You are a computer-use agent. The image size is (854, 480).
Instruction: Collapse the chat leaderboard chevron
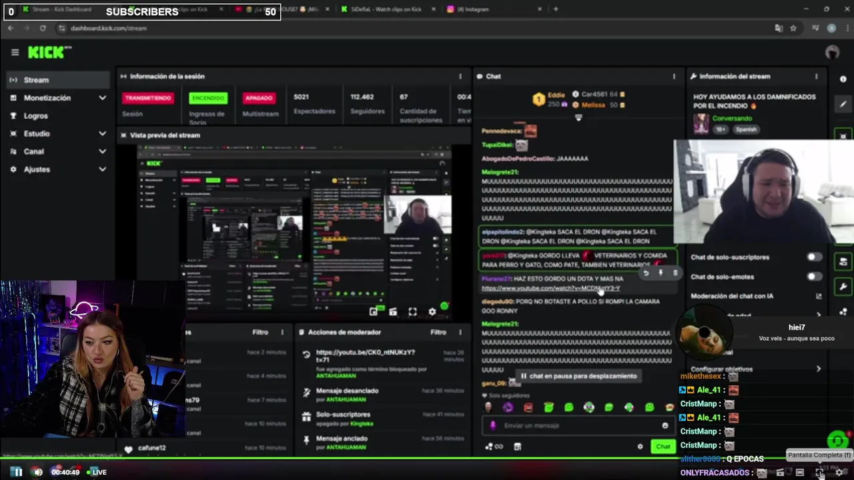coord(578,118)
